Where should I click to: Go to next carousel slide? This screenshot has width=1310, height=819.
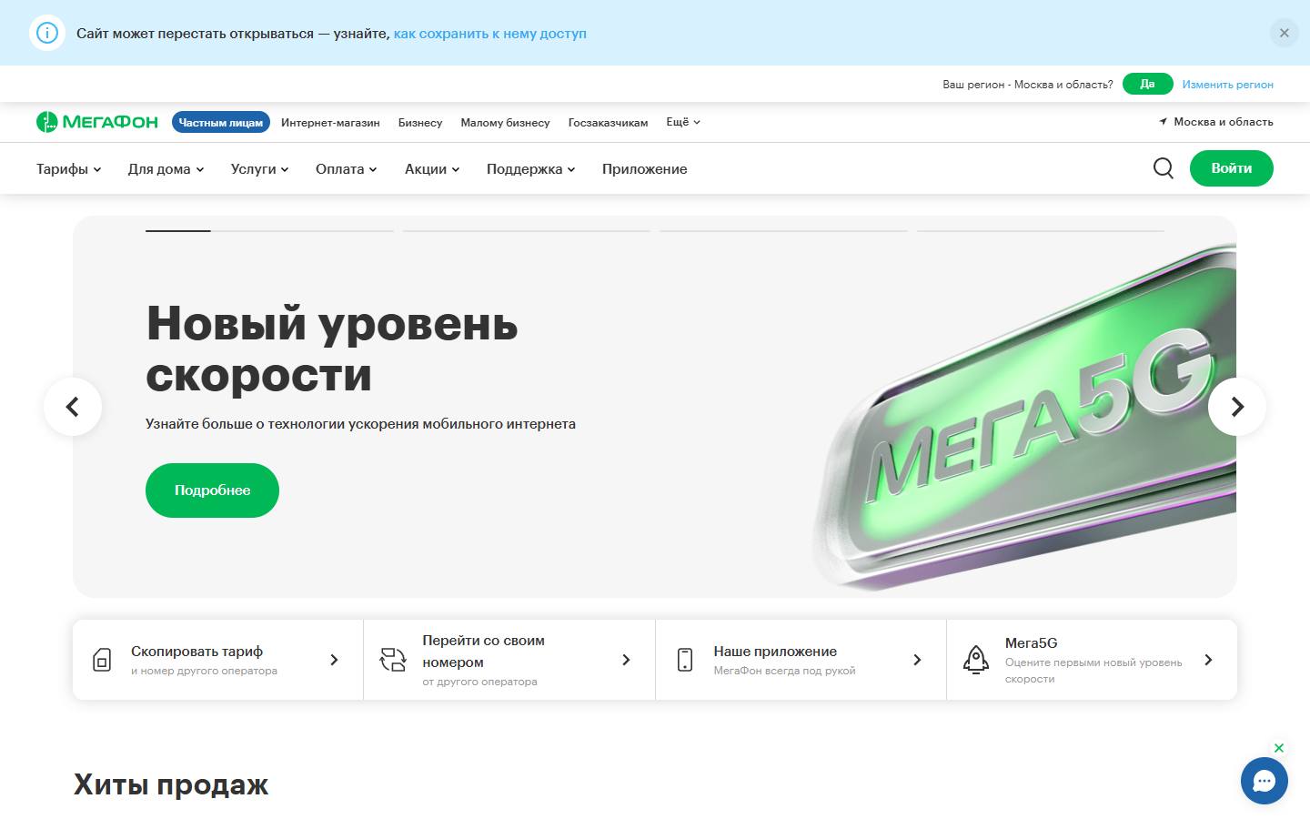pos(1237,407)
